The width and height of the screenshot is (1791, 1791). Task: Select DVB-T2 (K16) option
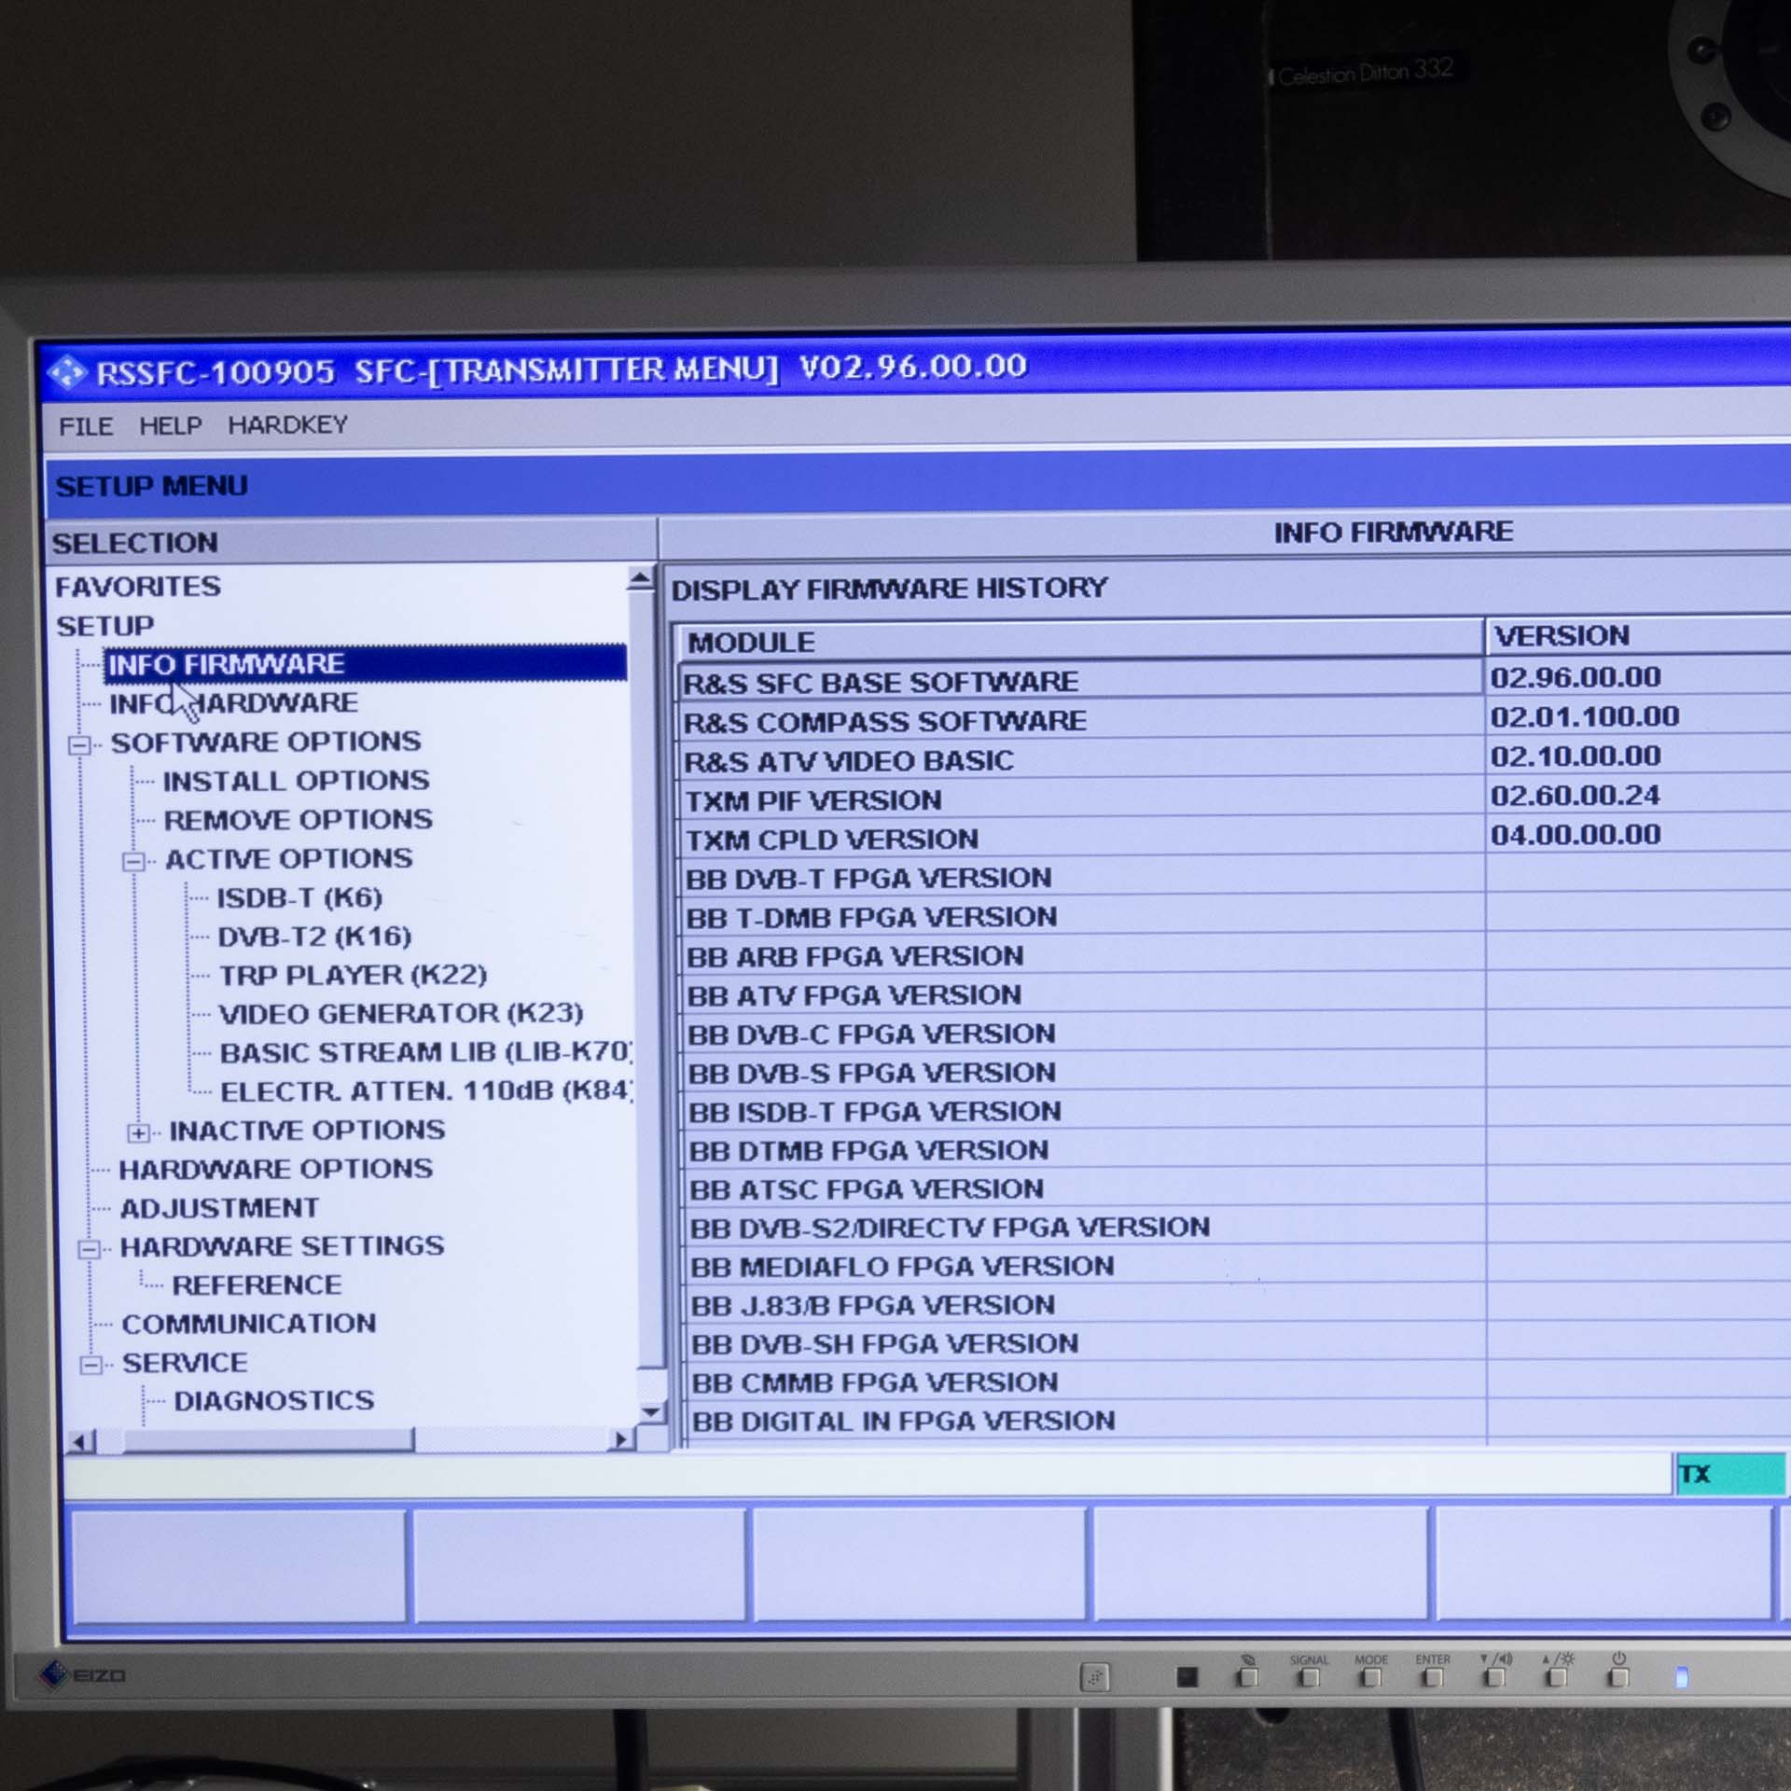314,937
